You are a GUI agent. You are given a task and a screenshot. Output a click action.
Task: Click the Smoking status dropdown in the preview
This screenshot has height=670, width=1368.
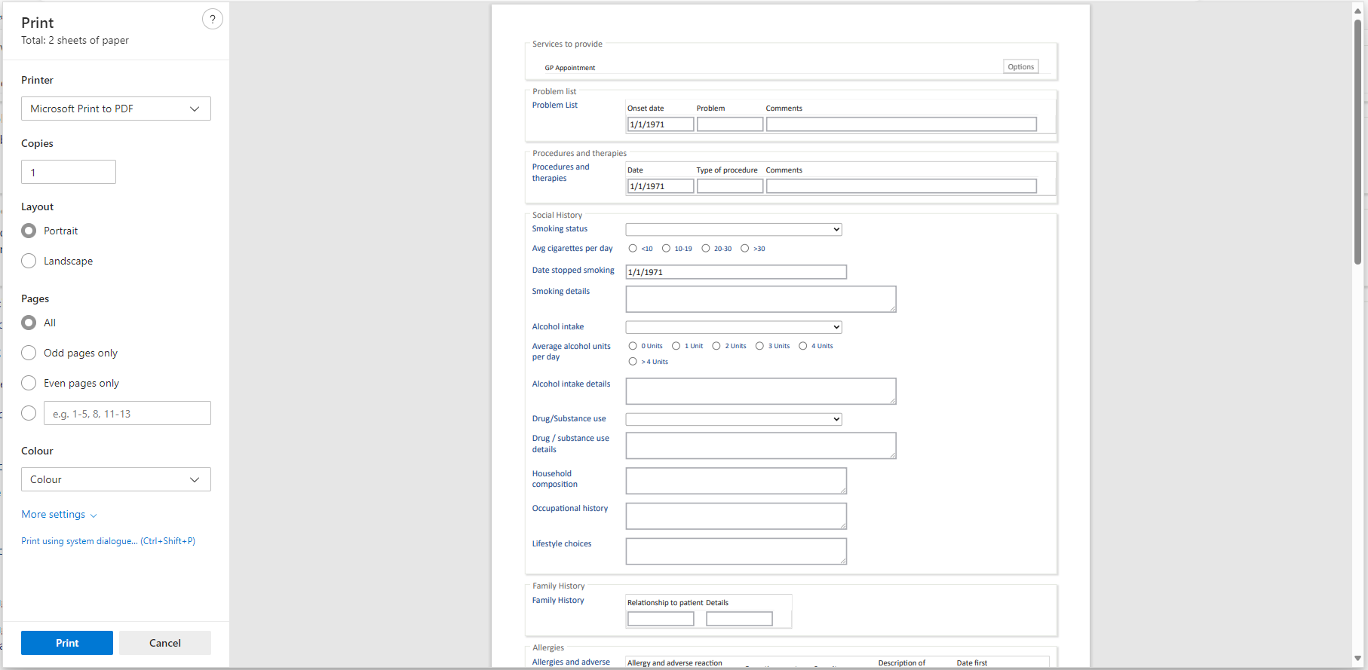(x=733, y=230)
